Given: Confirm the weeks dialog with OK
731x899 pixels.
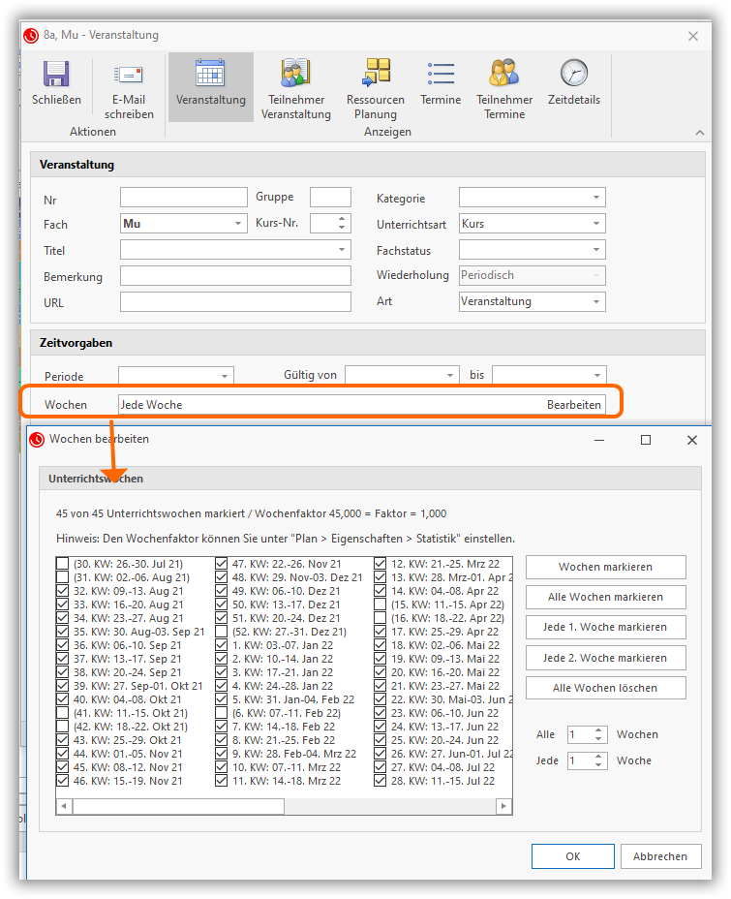Looking at the screenshot, I should pyautogui.click(x=572, y=856).
